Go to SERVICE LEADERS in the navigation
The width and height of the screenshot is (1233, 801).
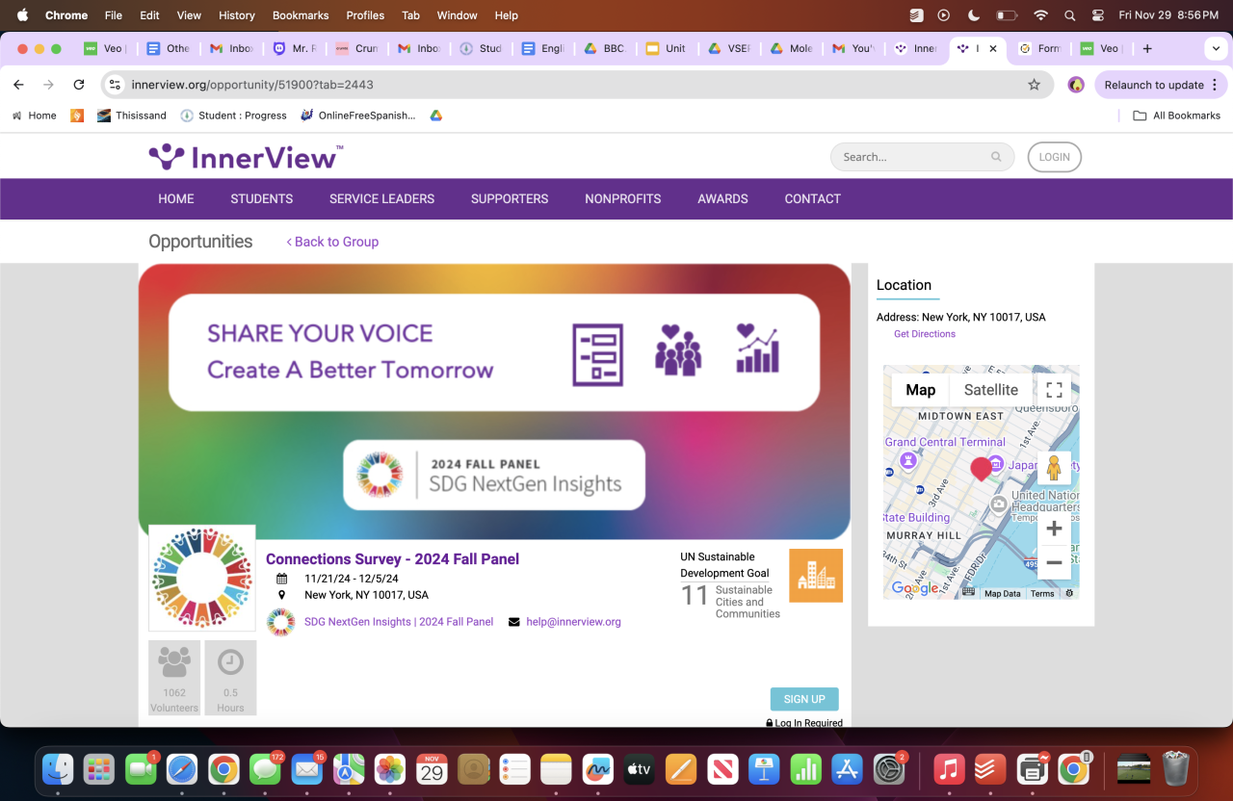(382, 199)
